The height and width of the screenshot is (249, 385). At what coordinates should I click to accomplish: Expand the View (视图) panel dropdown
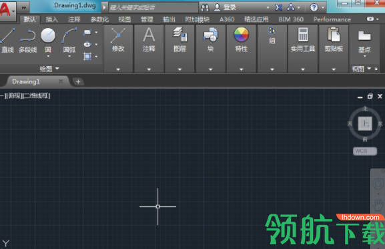click(369, 69)
